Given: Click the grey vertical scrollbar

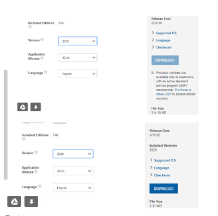Looking at the screenshot, I should click(5, 125).
